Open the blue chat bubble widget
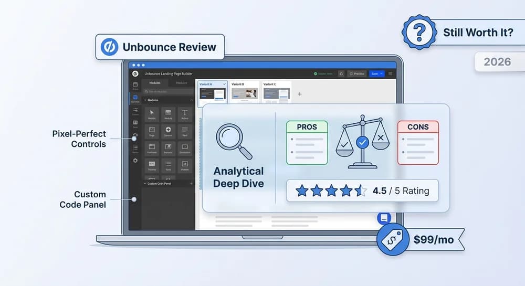The height and width of the screenshot is (286, 525). [384, 218]
